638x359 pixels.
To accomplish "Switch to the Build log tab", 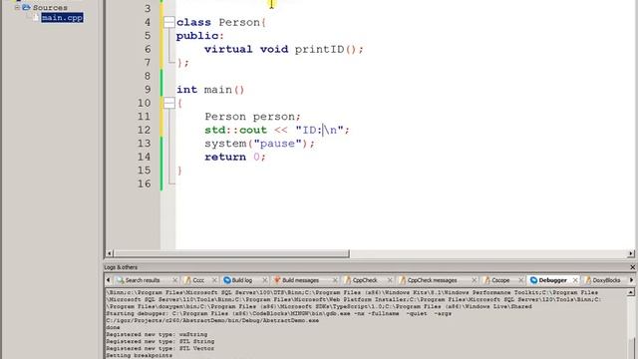I will [x=242, y=280].
